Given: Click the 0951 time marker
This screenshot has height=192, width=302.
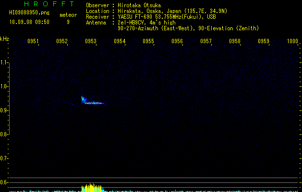Looking at the screenshot, I should [x=33, y=41].
